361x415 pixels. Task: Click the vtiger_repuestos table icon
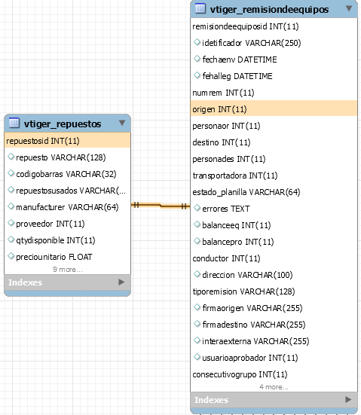(x=14, y=123)
